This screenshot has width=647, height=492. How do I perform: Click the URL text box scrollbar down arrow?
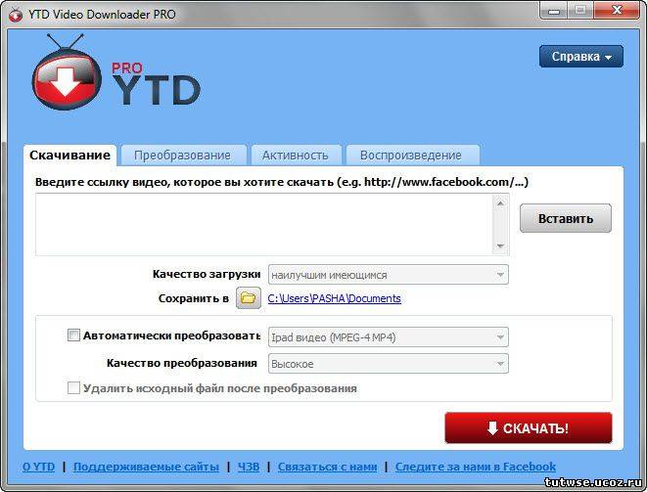(x=500, y=246)
